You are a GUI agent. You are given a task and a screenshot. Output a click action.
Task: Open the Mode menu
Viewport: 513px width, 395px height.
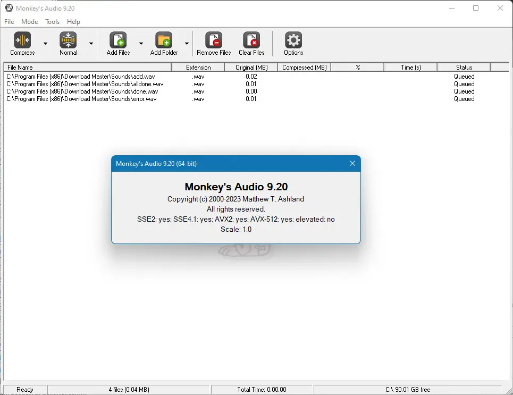tap(29, 22)
